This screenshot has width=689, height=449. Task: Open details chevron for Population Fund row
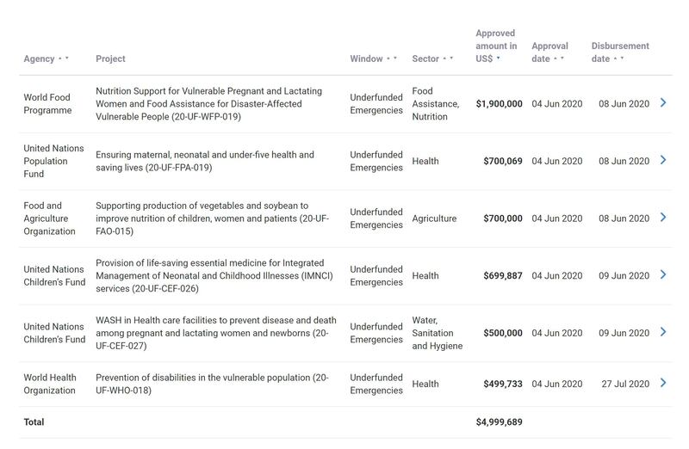(x=663, y=160)
